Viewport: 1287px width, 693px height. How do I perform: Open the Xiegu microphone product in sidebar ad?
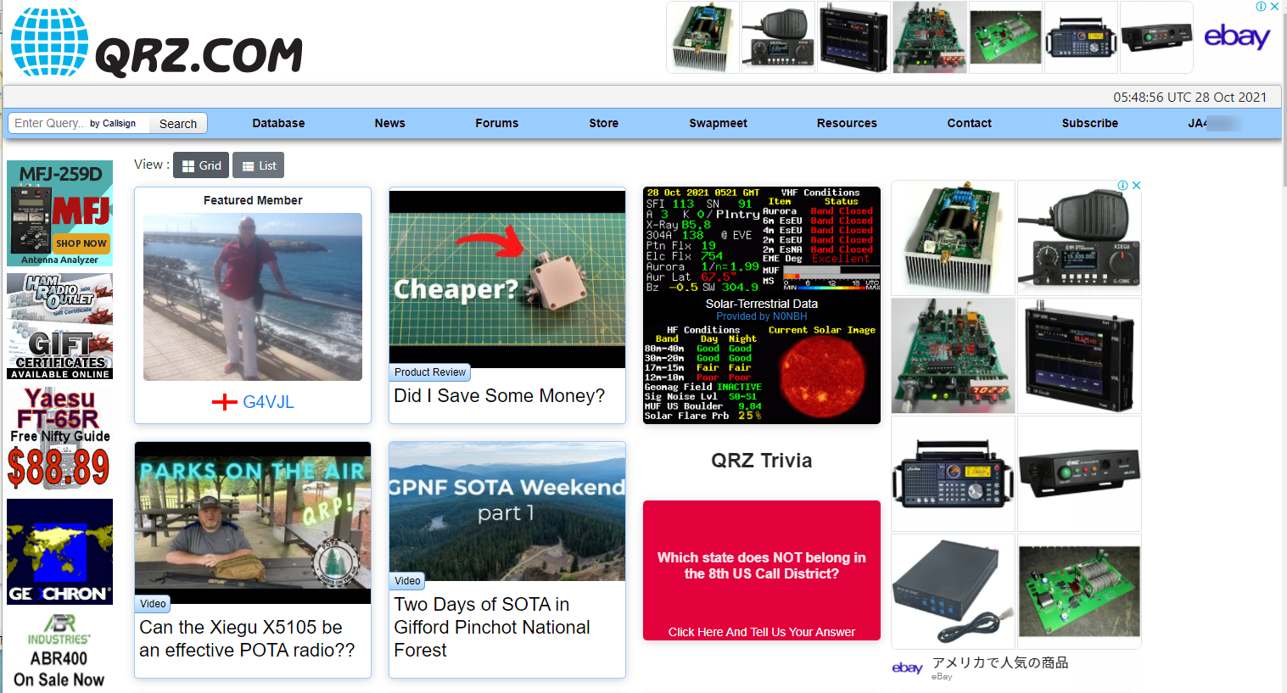pyautogui.click(x=1079, y=238)
